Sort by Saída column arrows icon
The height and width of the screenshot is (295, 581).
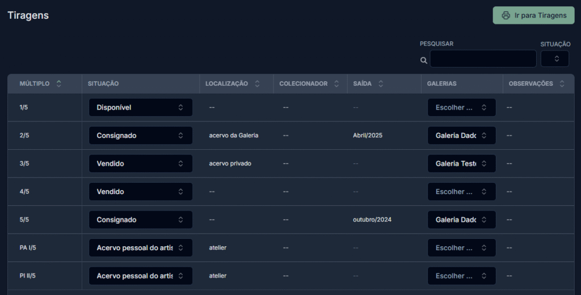381,83
